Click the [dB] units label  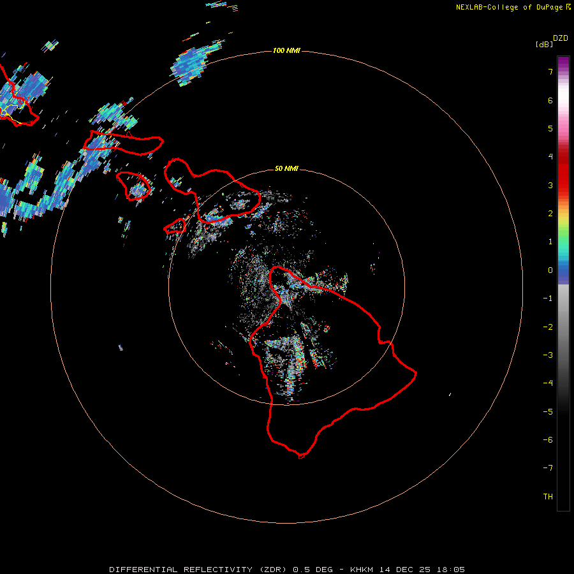(545, 45)
